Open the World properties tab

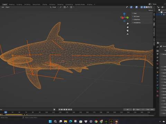[157, 64]
